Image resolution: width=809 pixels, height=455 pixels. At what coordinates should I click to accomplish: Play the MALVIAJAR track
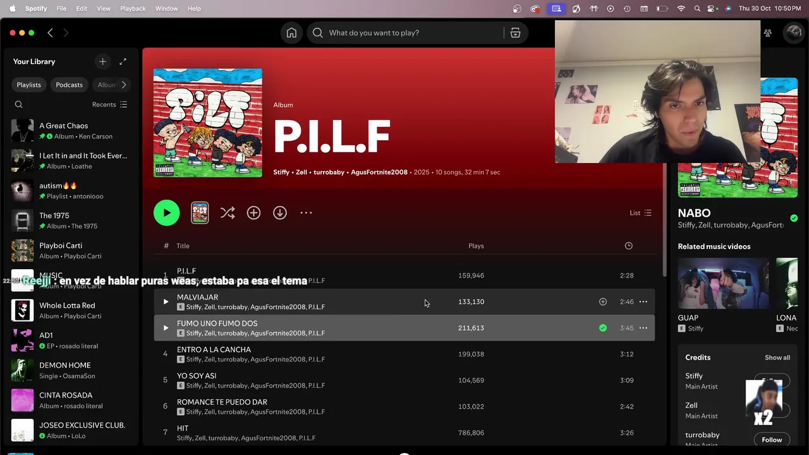pyautogui.click(x=166, y=302)
